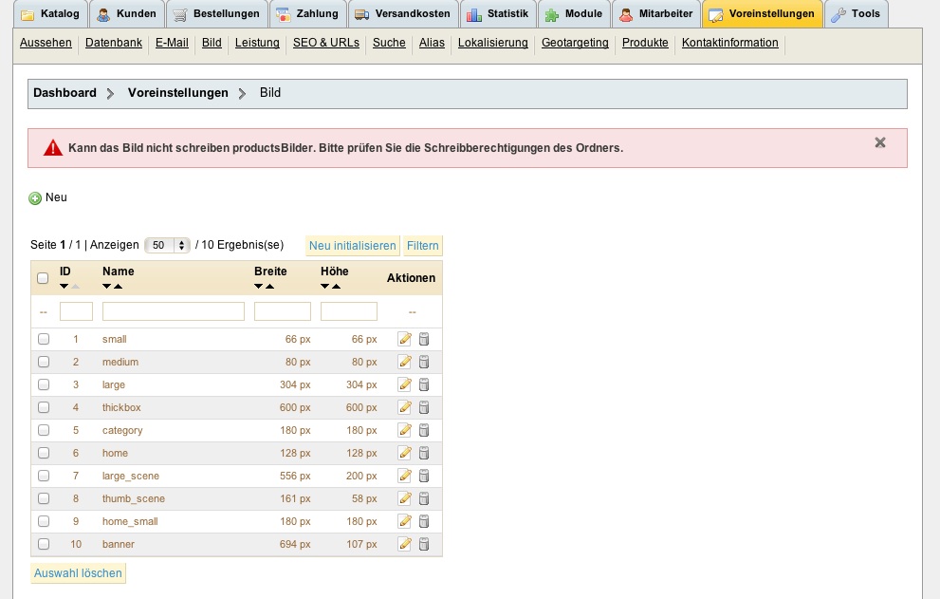Check the box for the medium row

point(44,362)
